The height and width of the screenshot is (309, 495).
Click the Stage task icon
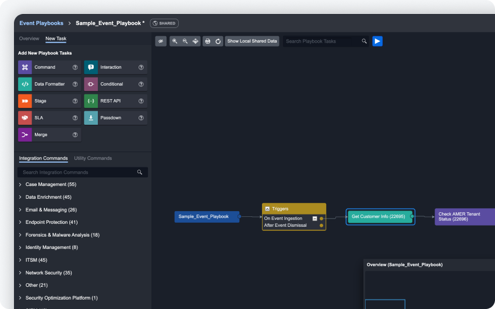click(x=25, y=101)
